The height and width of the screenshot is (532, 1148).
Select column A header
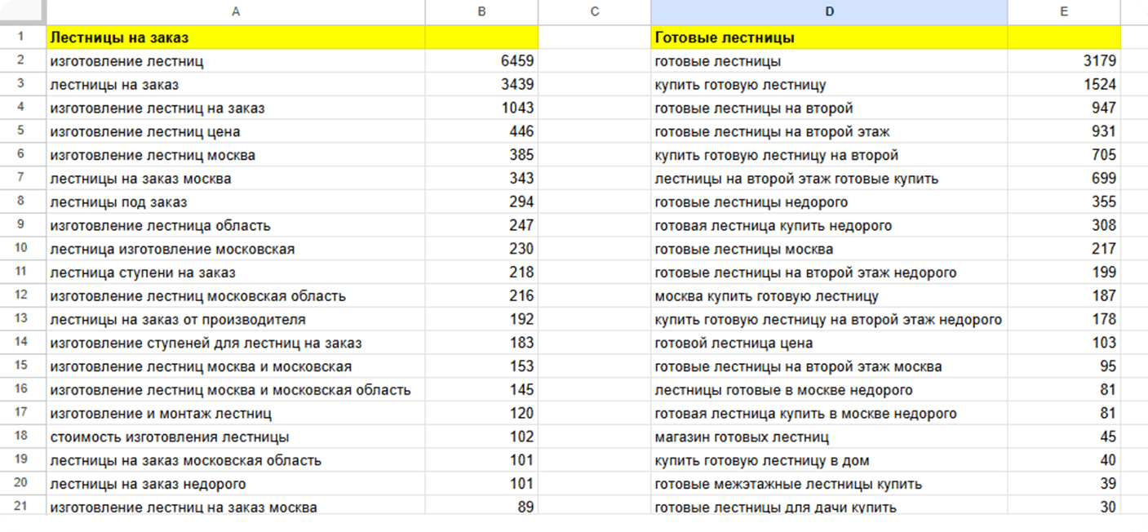coord(236,11)
